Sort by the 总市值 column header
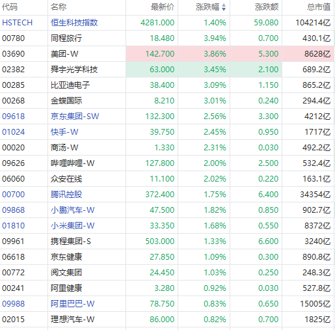The image size is (335, 330). (x=319, y=7)
